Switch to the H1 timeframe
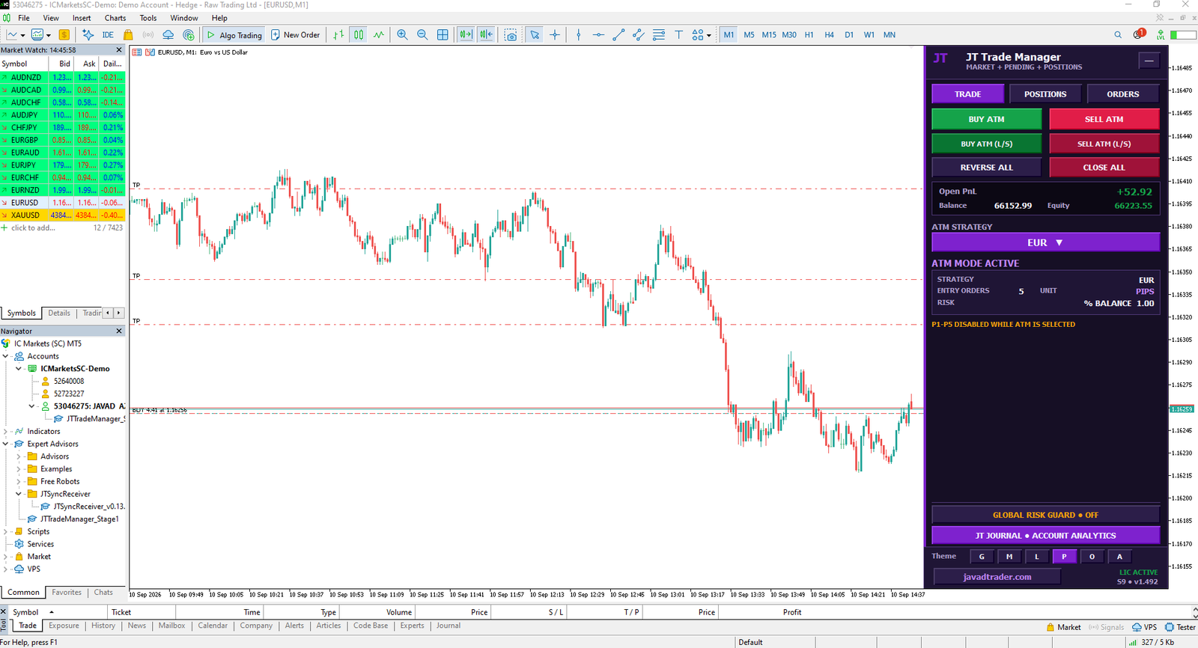Screen dimensions: 1198x648 809,34
